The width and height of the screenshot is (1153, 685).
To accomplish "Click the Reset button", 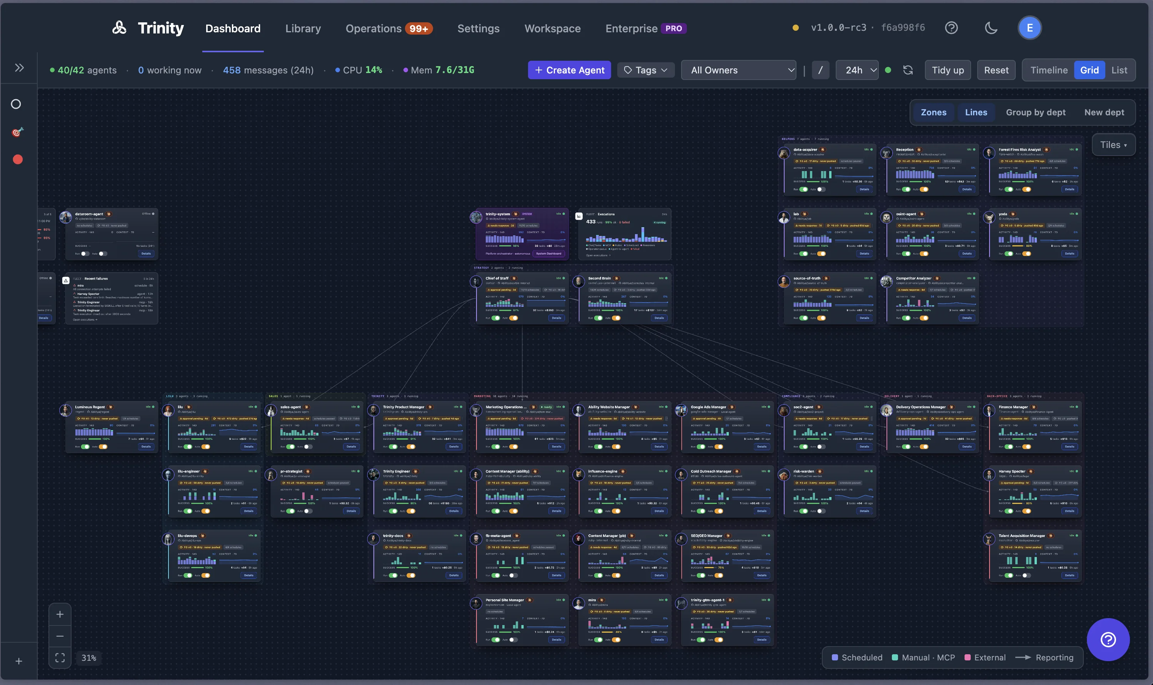I will tap(996, 70).
